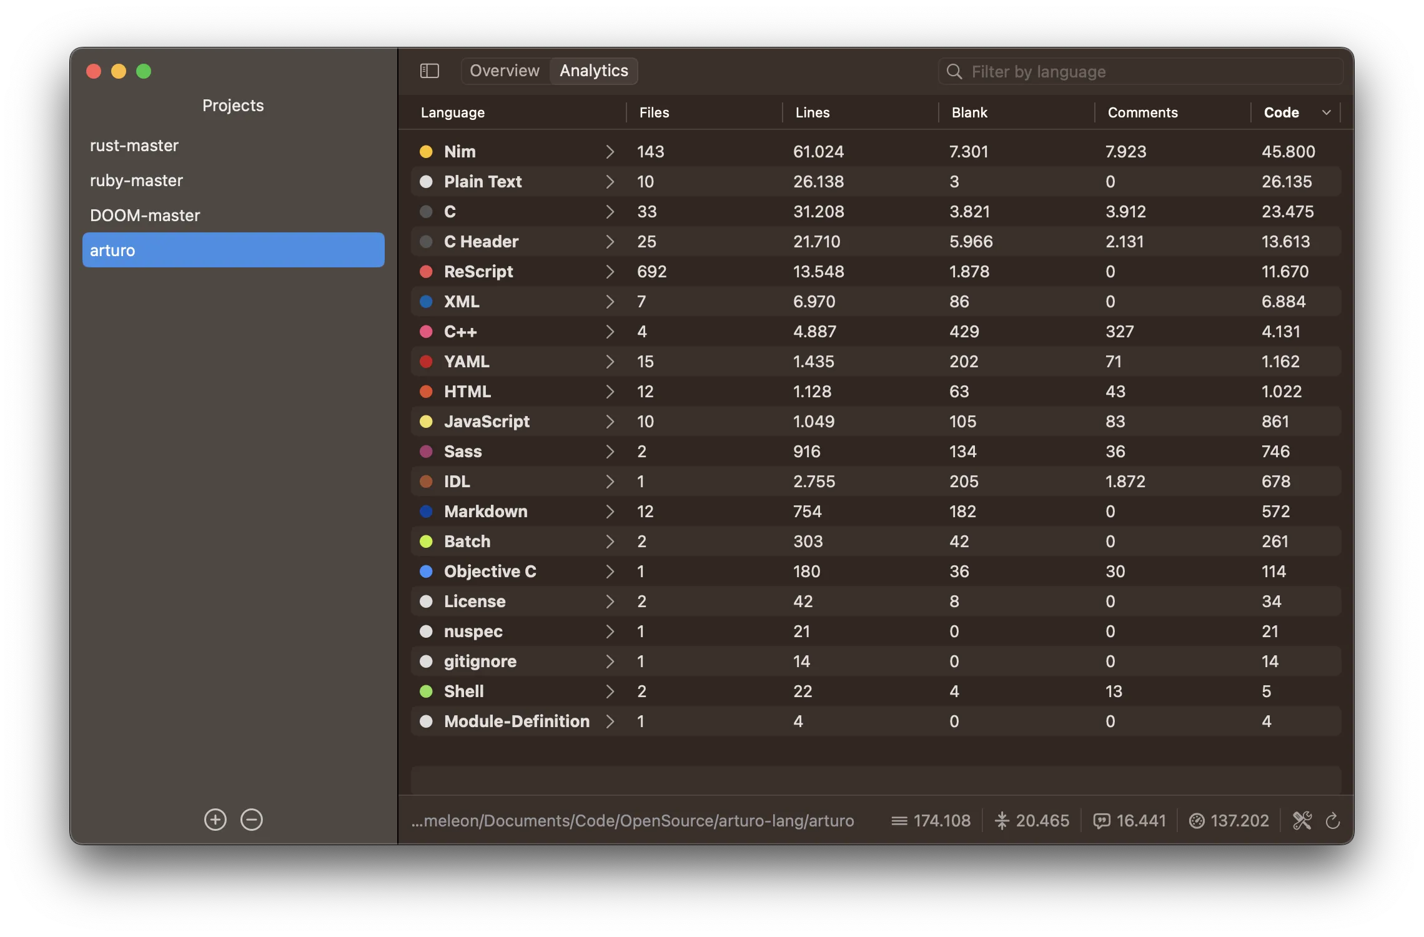Expand the ReScript row chevron
Image resolution: width=1424 pixels, height=937 pixels.
610,272
